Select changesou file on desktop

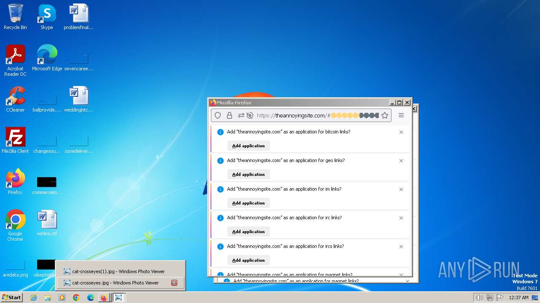[47, 144]
